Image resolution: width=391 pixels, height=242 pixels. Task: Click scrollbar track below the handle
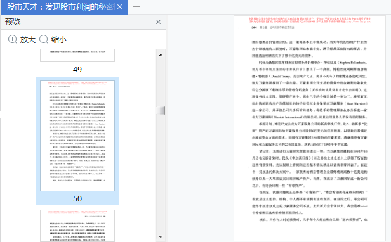(x=161, y=174)
